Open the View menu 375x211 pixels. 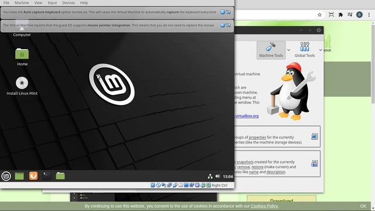click(38, 3)
